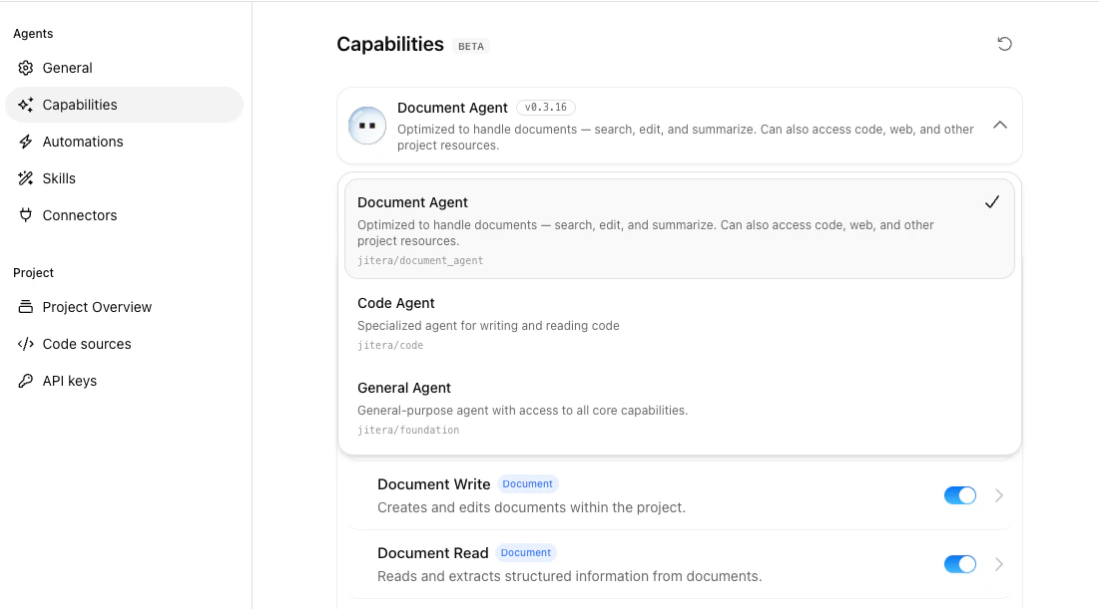Open the Skills page
This screenshot has height=609, width=1099.
124,178
